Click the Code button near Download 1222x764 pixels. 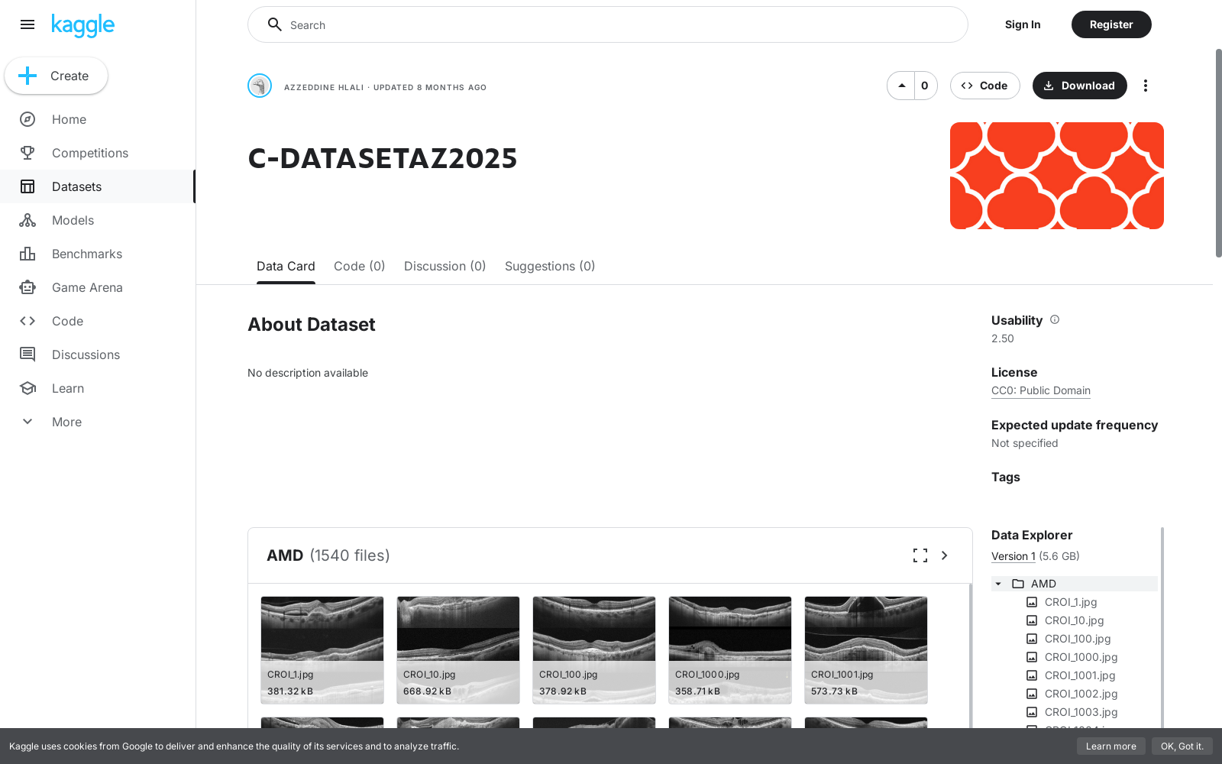click(x=985, y=86)
